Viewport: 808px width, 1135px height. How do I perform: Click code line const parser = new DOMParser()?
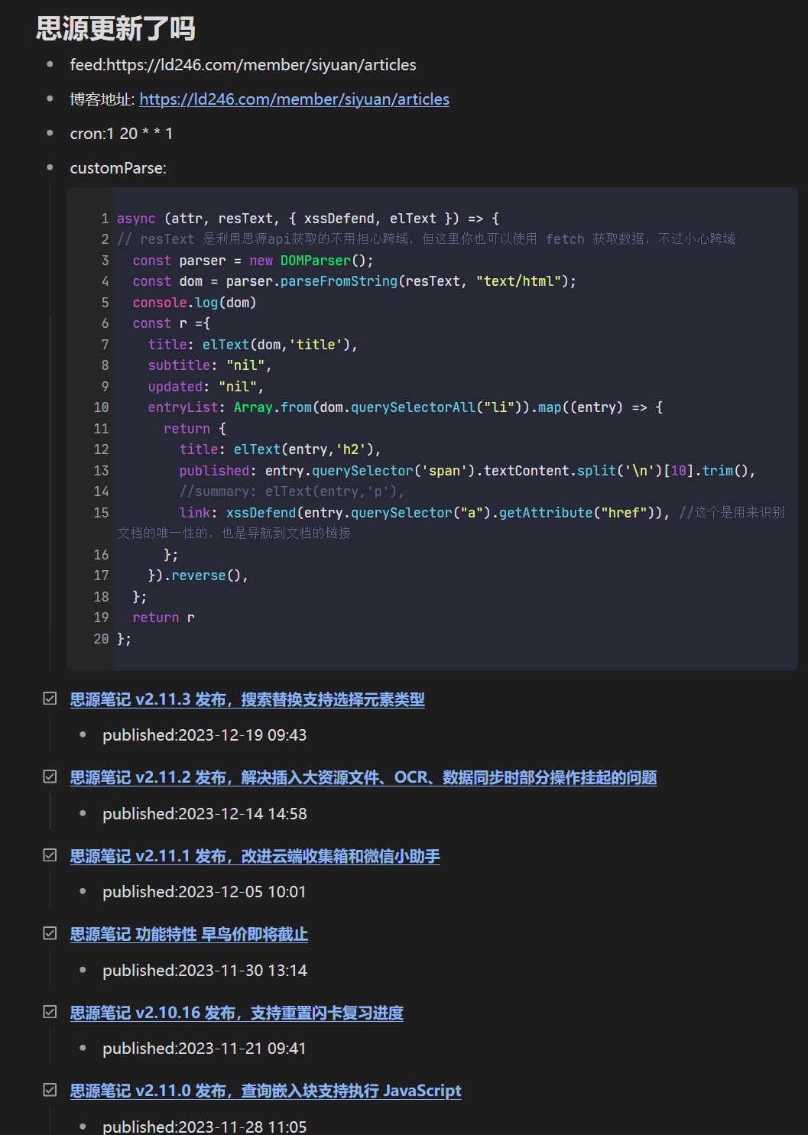point(253,261)
